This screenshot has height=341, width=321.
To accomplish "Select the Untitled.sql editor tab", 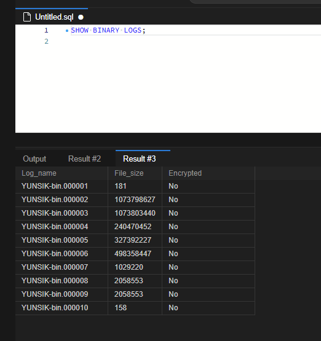I will [52, 17].
